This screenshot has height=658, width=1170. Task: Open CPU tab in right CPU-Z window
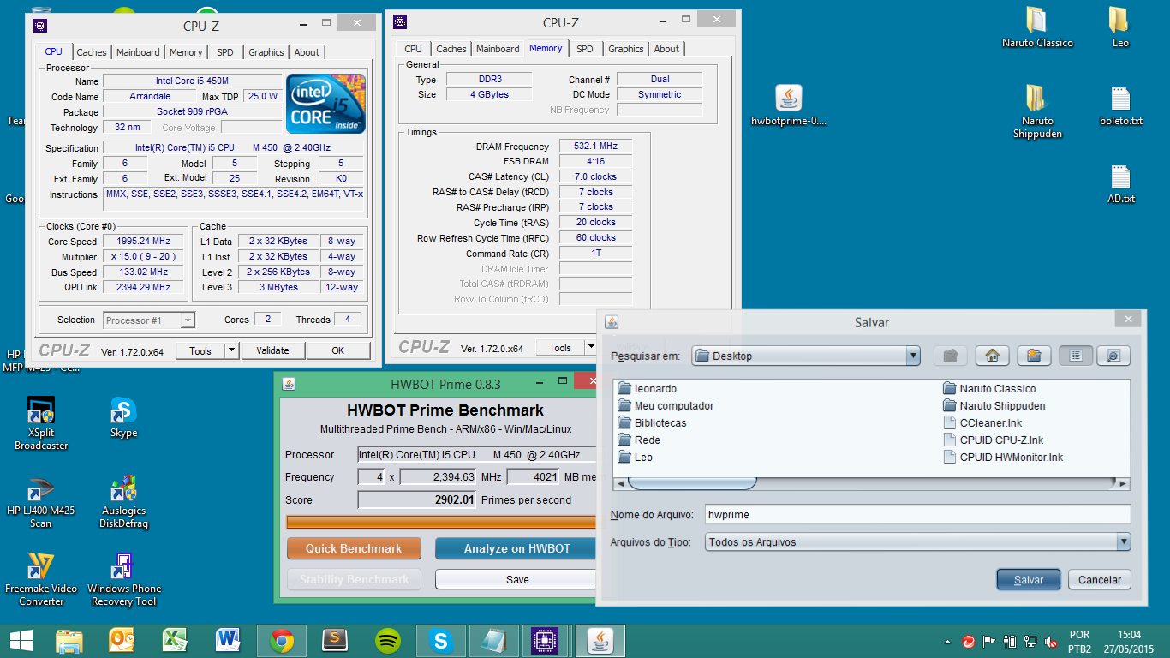413,49
